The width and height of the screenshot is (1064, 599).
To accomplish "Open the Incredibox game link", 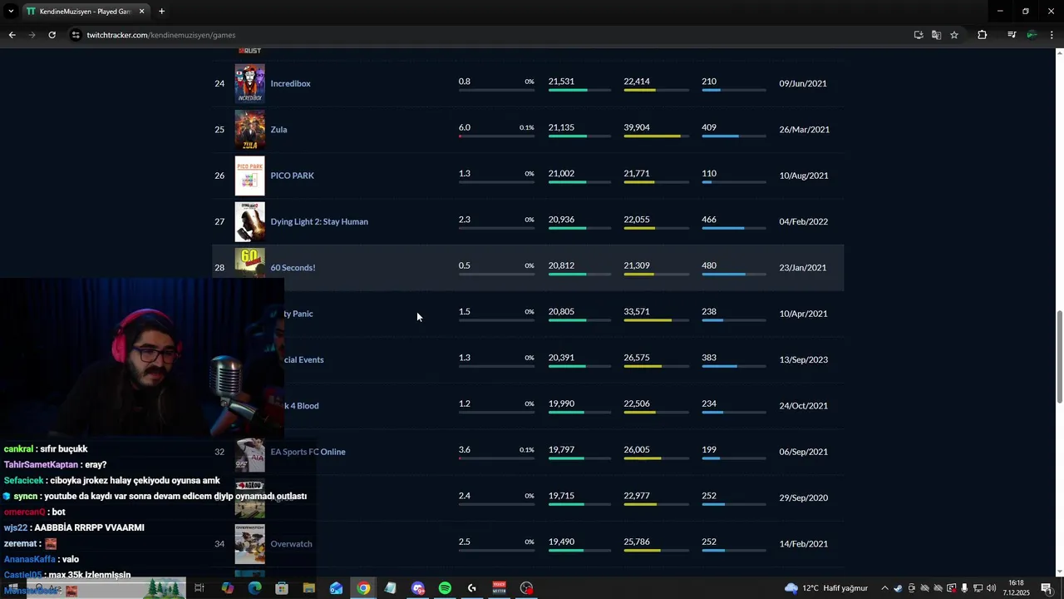I will tap(290, 83).
